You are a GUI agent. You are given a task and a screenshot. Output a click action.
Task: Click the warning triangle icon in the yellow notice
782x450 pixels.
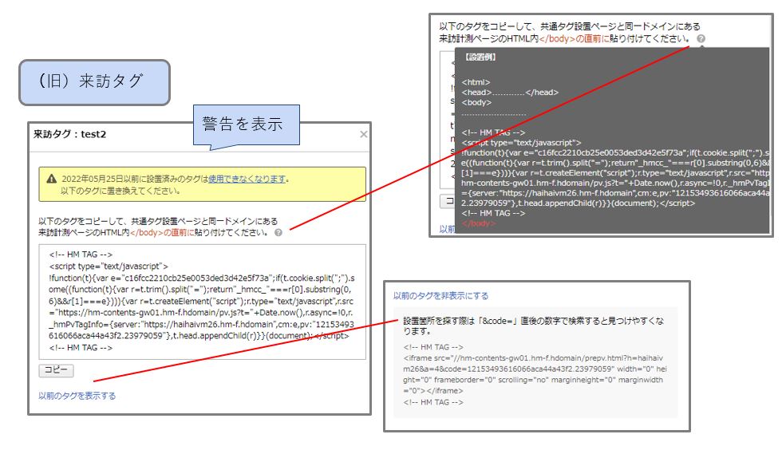point(51,179)
